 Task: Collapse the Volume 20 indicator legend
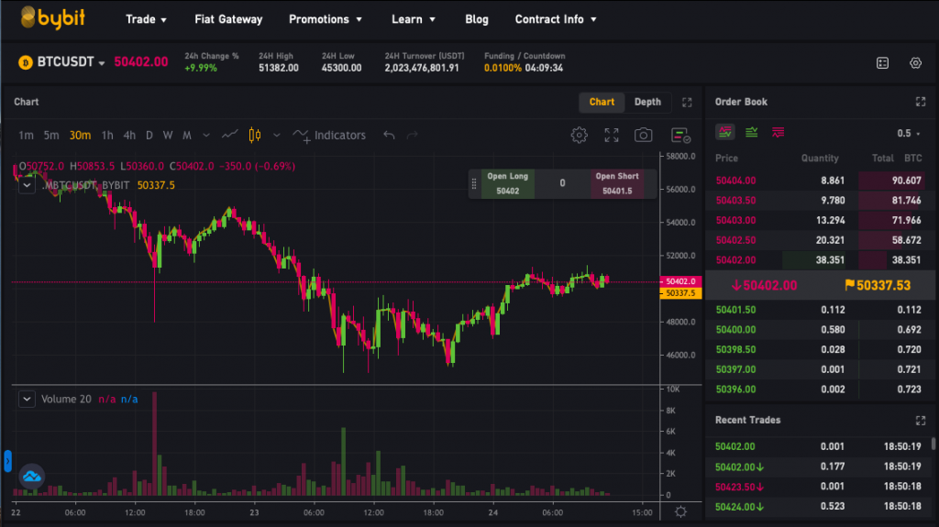tap(27, 399)
